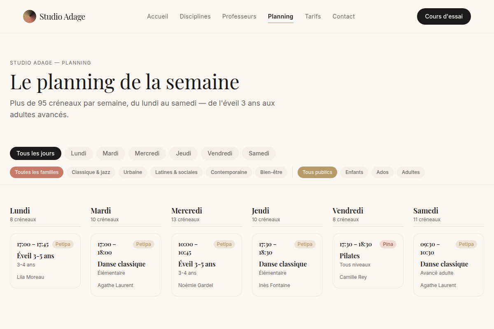Viewport: 494px width, 329px height.
Task: Filter by Urbaine family
Action: coord(133,172)
